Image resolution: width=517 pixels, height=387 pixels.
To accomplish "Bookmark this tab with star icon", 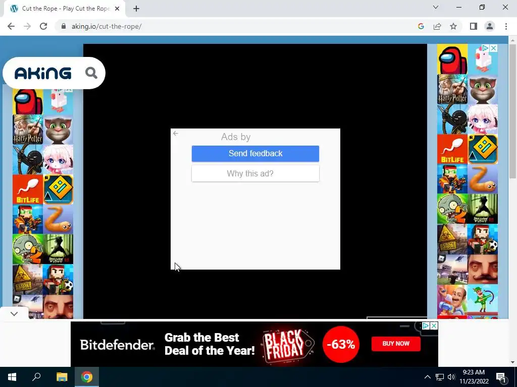I will coord(453,26).
